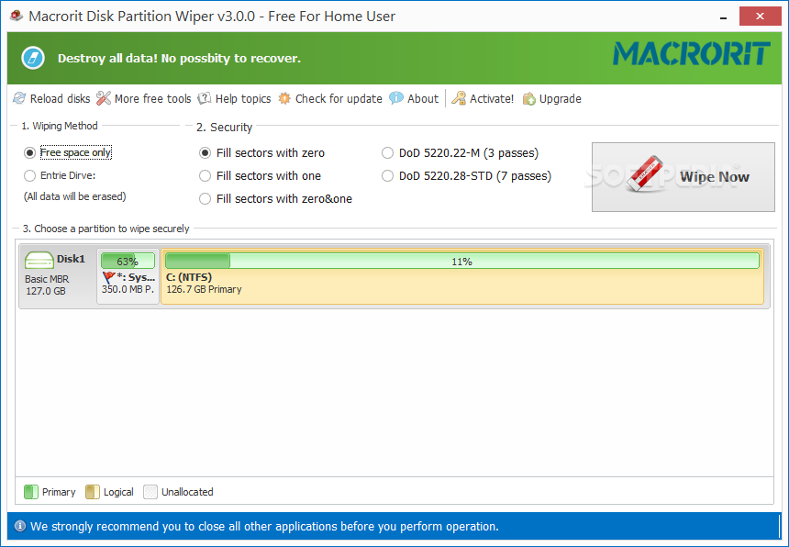Click the Disk1 hard drive icon
Image resolution: width=789 pixels, height=547 pixels.
[39, 260]
